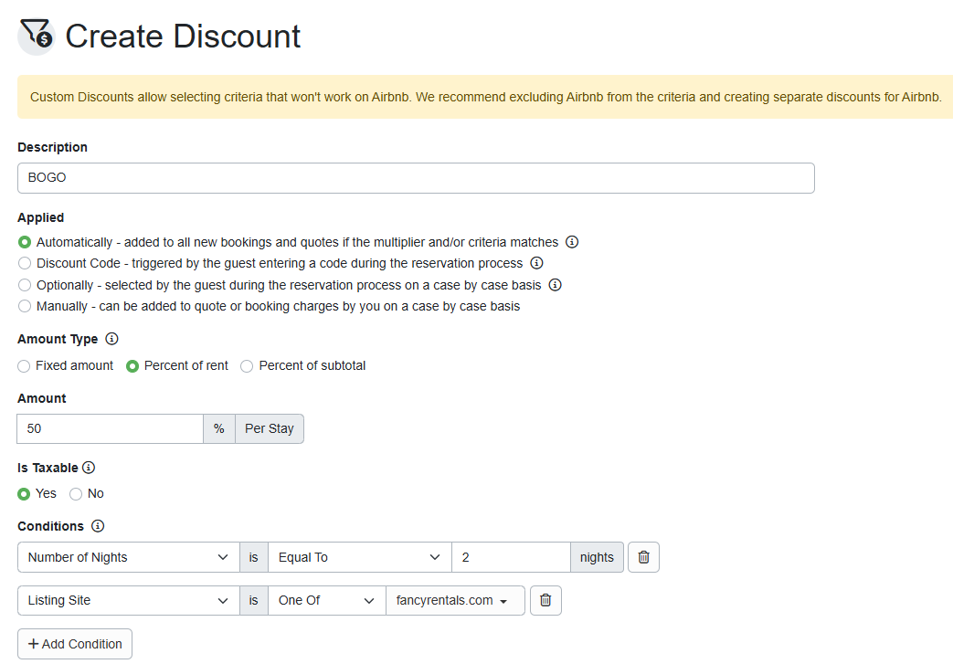953x664 pixels.
Task: Open Number of Nights condition dropdown
Action: click(129, 557)
